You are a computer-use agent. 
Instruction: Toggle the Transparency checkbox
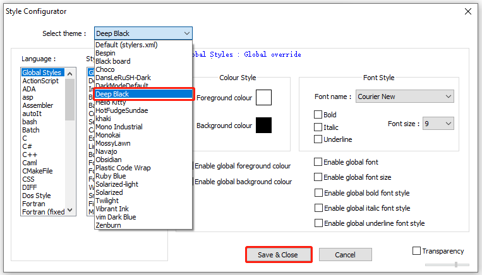pos(416,251)
